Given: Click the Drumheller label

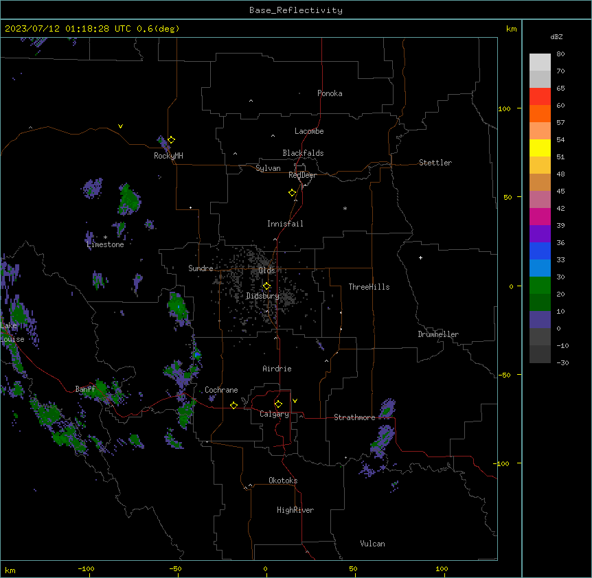Looking at the screenshot, I should point(438,334).
